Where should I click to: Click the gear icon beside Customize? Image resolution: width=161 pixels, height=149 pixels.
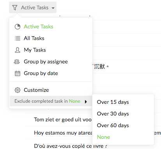18,90
